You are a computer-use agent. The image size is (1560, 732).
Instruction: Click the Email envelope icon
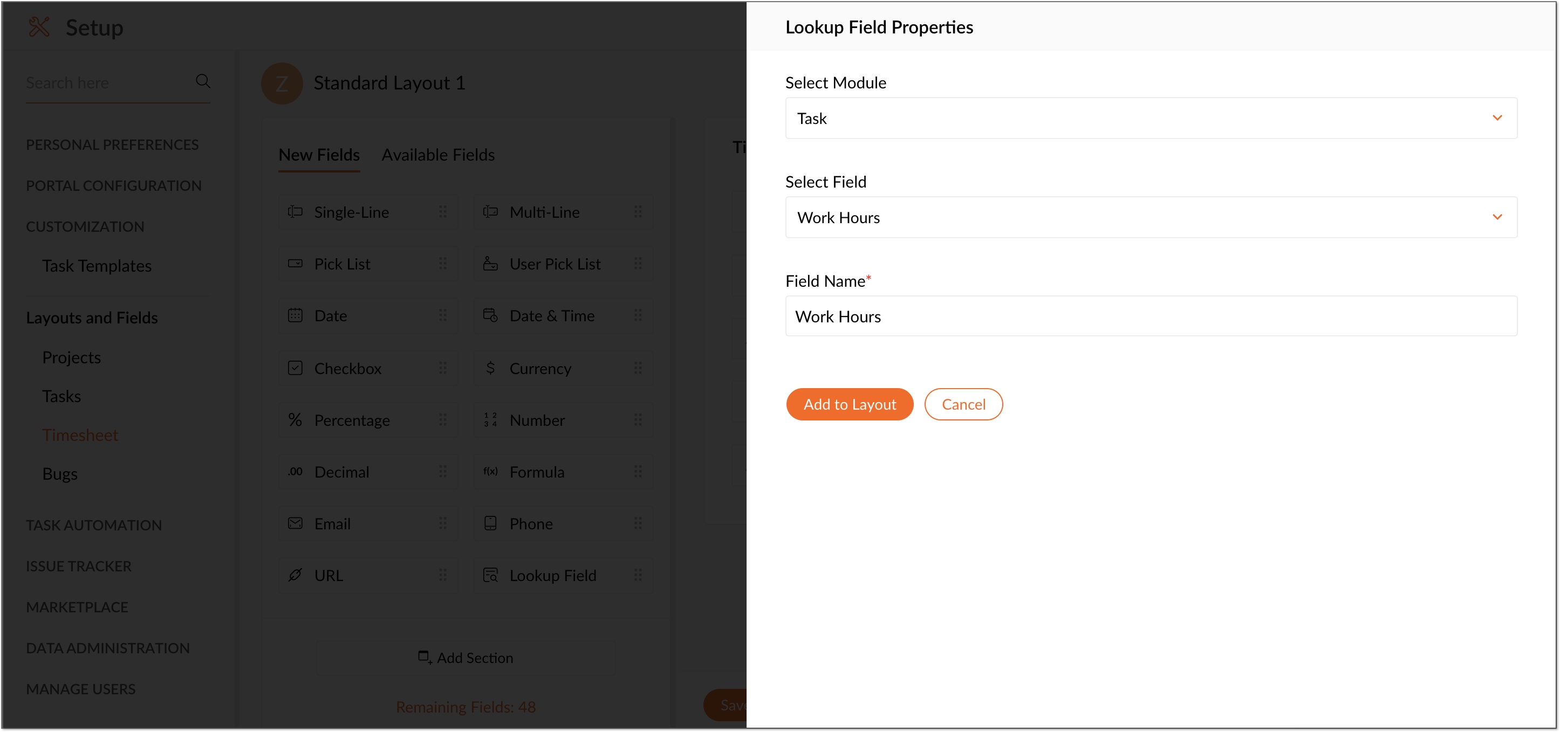pyautogui.click(x=295, y=523)
